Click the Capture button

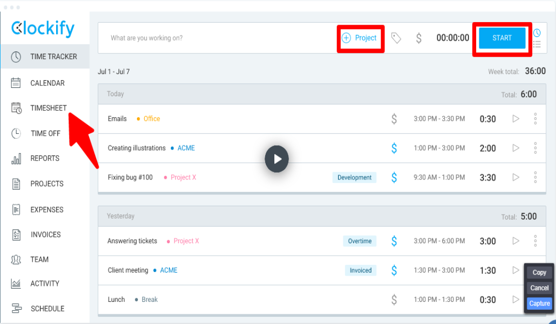tap(540, 303)
